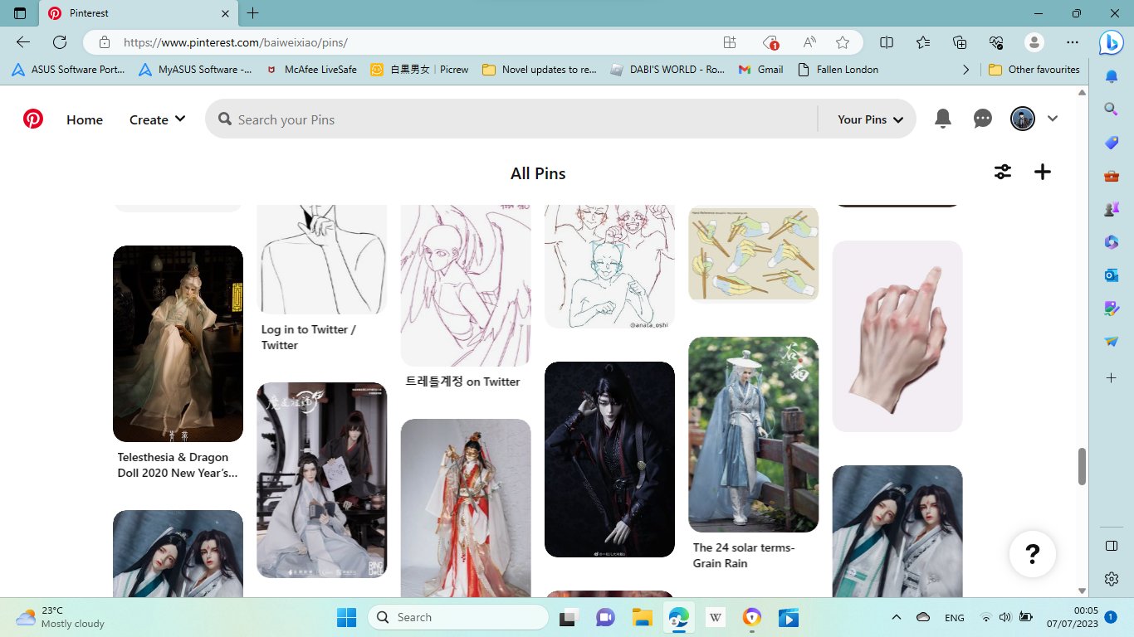
Task: Open the messages chat bubble icon
Action: pyautogui.click(x=983, y=119)
